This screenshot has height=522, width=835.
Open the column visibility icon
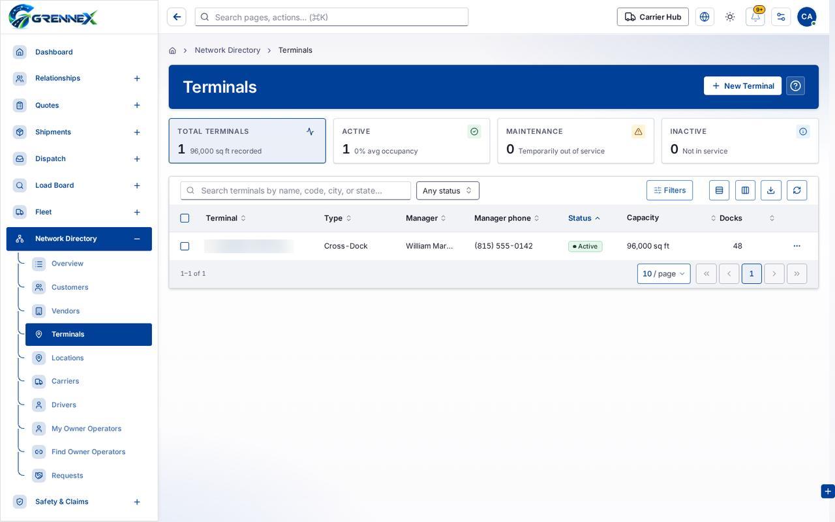click(x=745, y=191)
